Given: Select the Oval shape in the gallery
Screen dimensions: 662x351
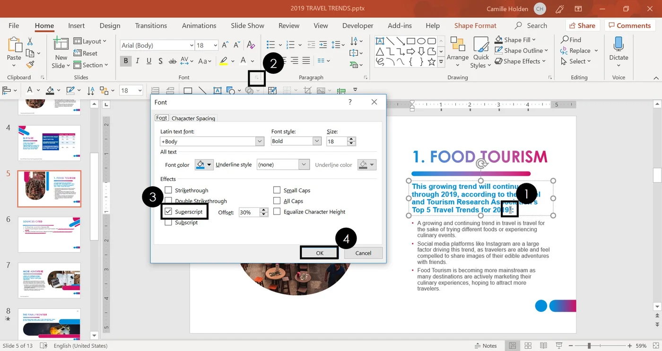Looking at the screenshot, I should tap(421, 42).
